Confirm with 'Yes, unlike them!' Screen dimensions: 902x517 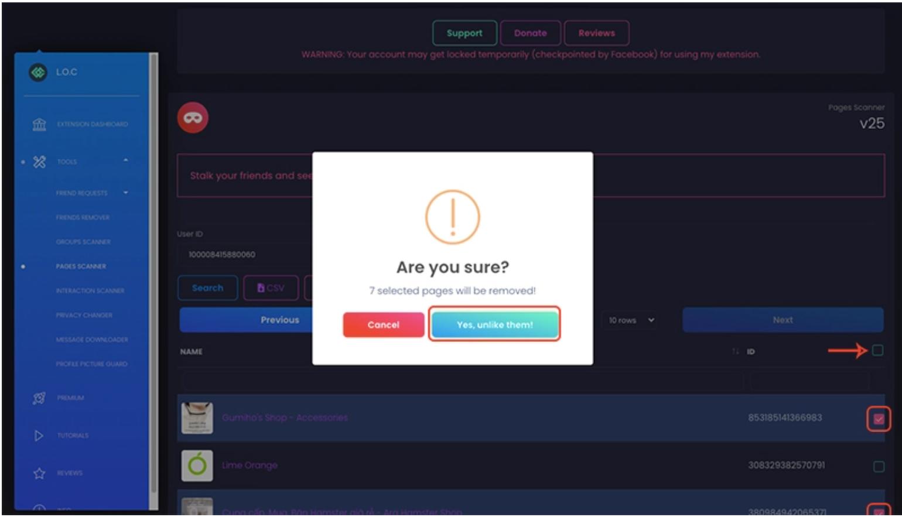coord(495,324)
